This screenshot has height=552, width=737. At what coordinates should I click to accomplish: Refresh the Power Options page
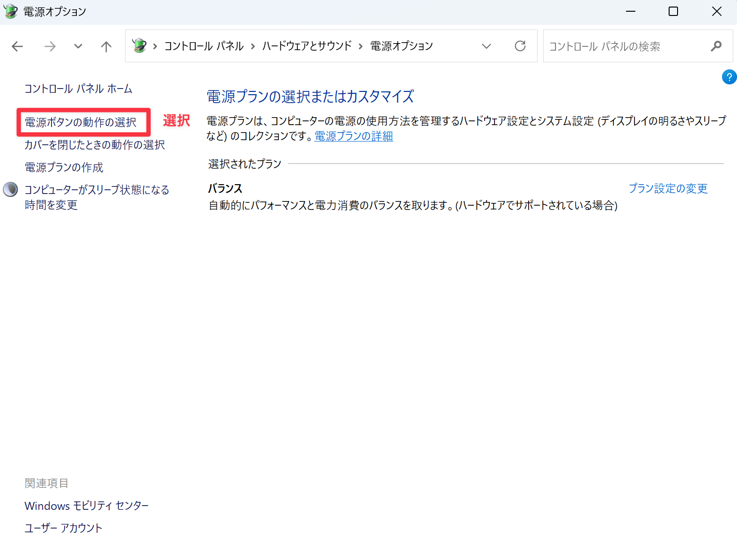pyautogui.click(x=520, y=46)
